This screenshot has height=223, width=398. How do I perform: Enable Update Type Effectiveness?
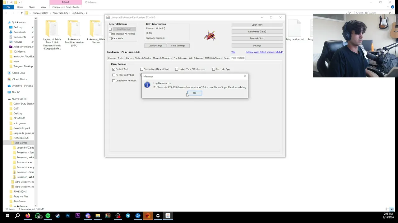[177, 69]
